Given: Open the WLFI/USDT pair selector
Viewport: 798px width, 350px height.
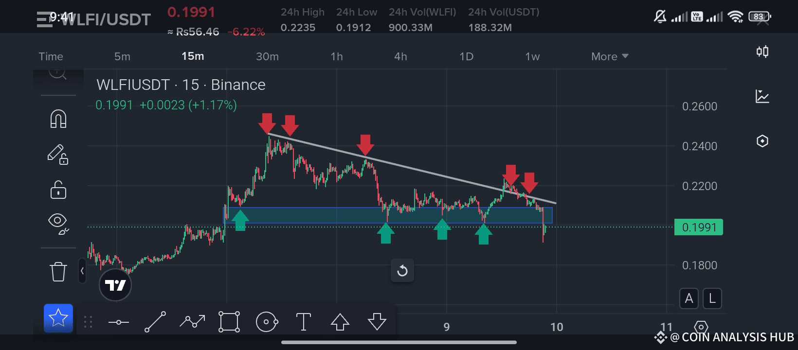Looking at the screenshot, I should pyautogui.click(x=106, y=19).
